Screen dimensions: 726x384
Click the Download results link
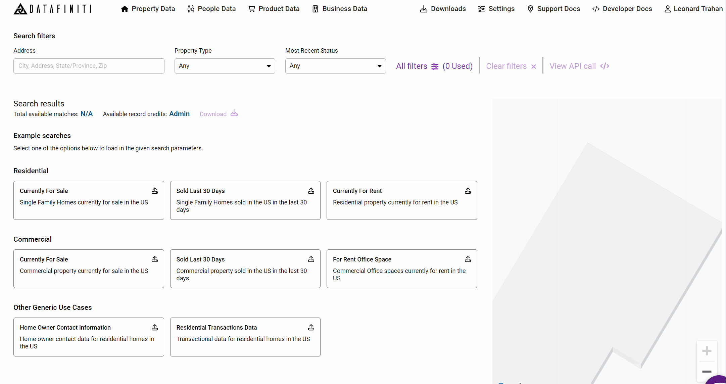pos(219,114)
